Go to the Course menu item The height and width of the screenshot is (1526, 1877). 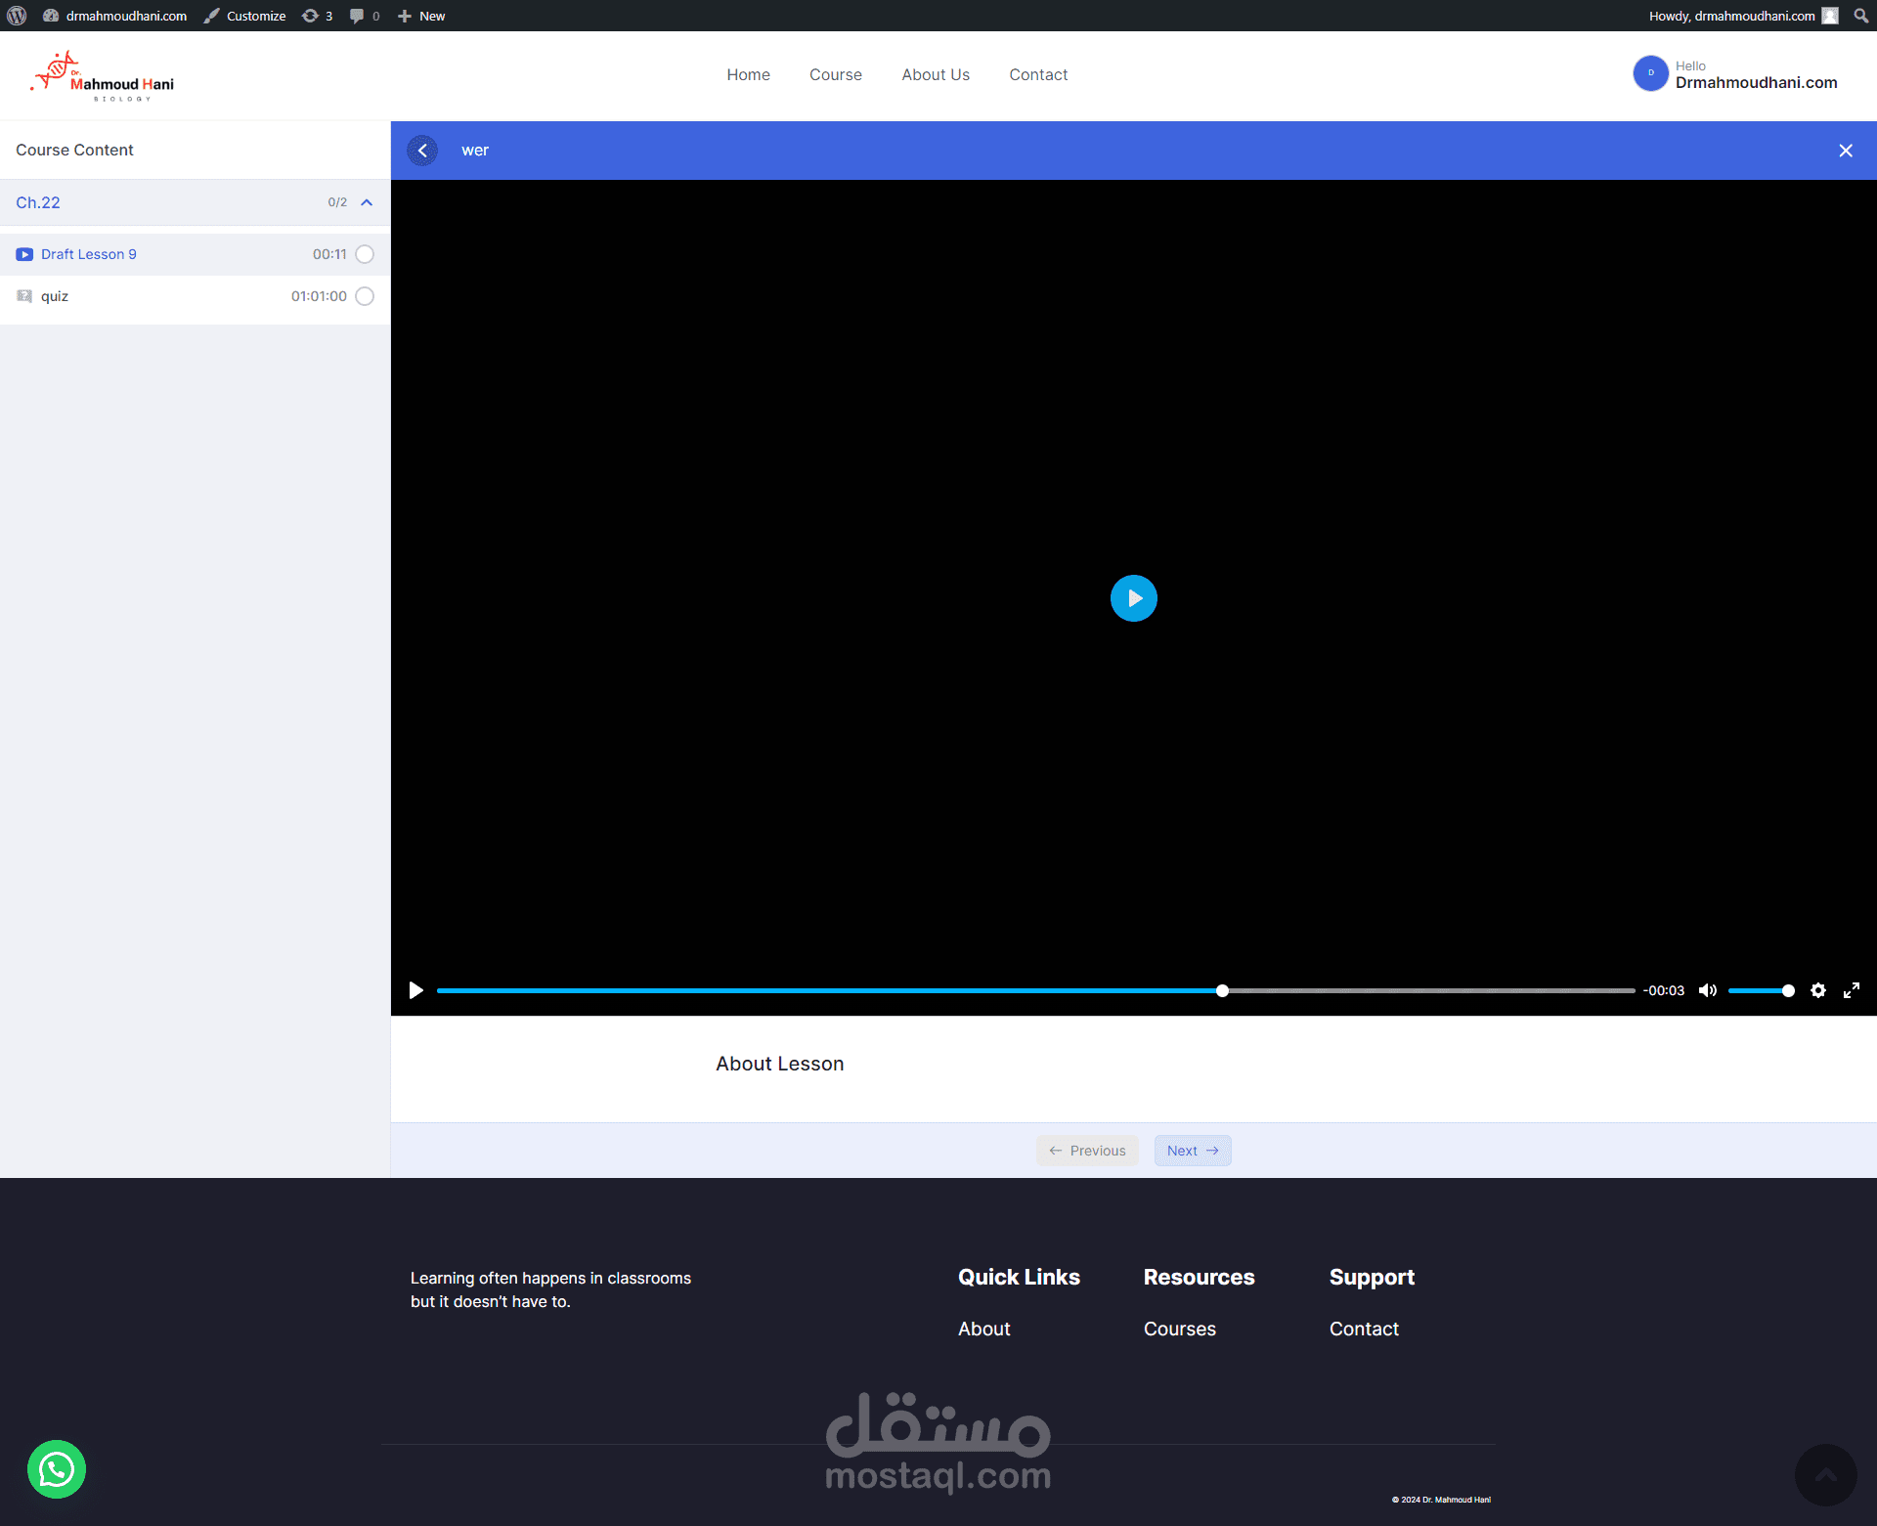click(x=835, y=74)
